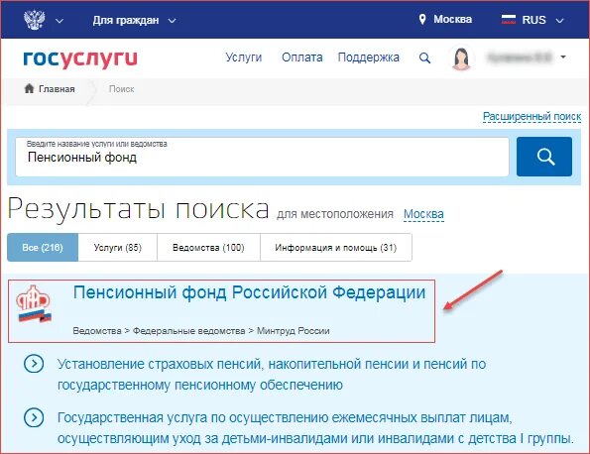Focus the search field with 'Пенсионный фонд'
The width and height of the screenshot is (590, 454).
pyautogui.click(x=262, y=157)
